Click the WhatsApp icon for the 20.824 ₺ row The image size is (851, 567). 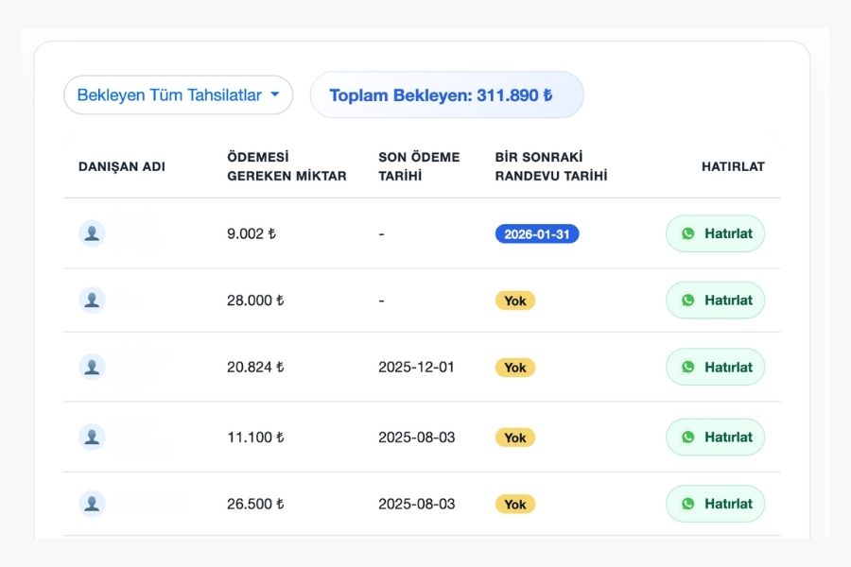click(x=689, y=367)
